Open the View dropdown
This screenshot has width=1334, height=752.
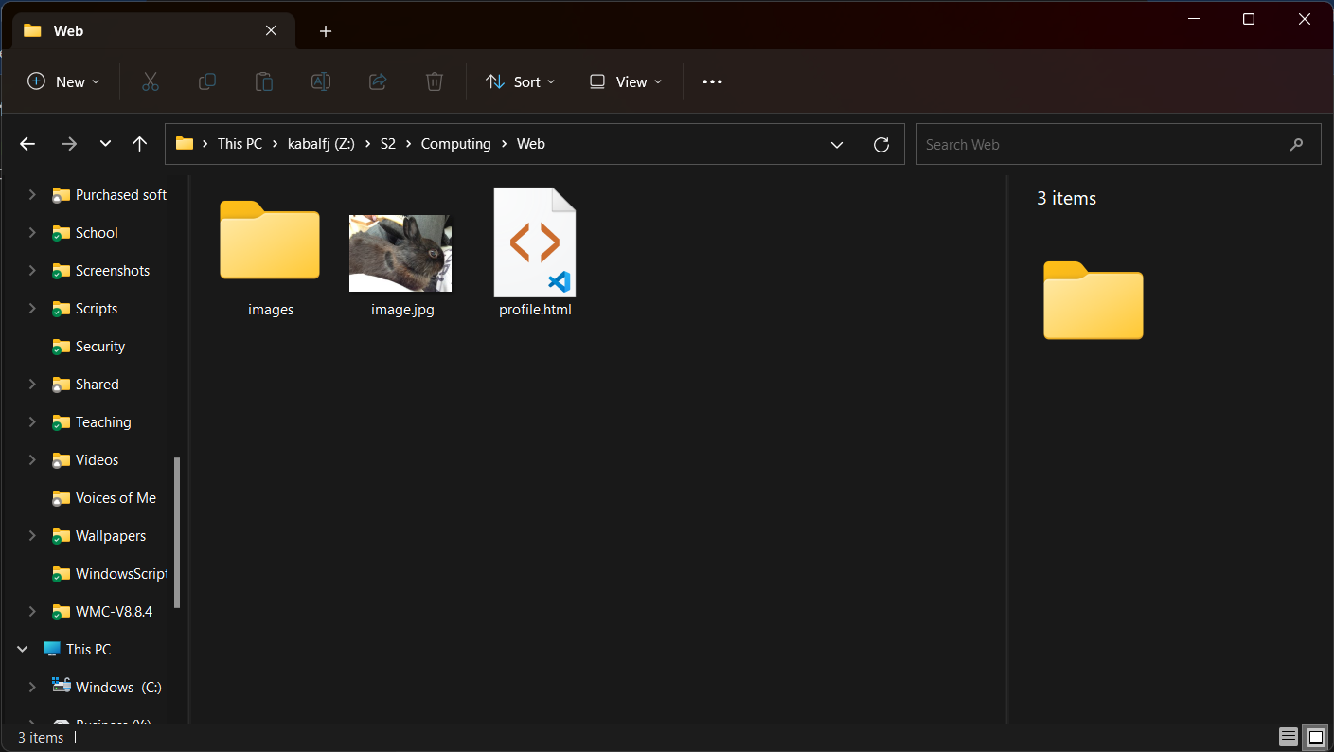(624, 81)
